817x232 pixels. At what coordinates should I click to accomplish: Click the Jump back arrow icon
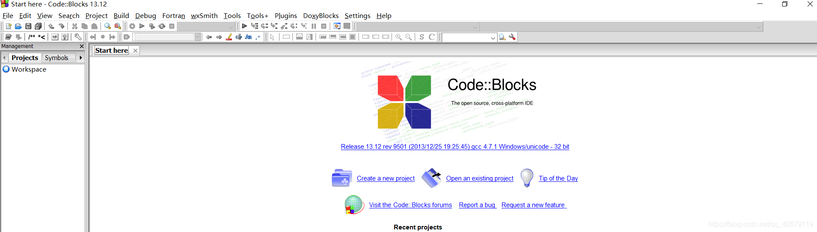[209, 37]
